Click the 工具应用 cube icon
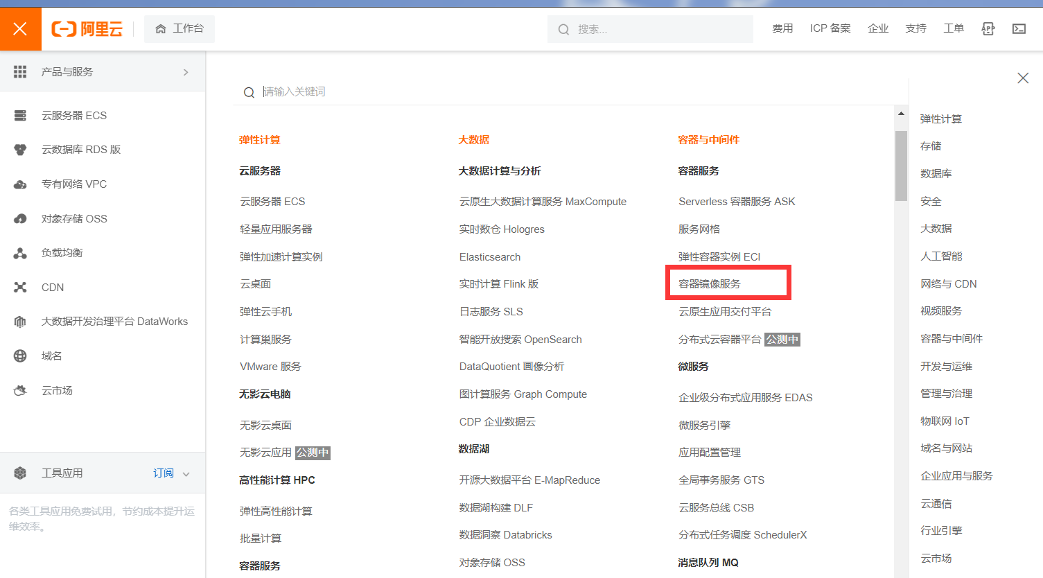1043x578 pixels. pyautogui.click(x=20, y=473)
